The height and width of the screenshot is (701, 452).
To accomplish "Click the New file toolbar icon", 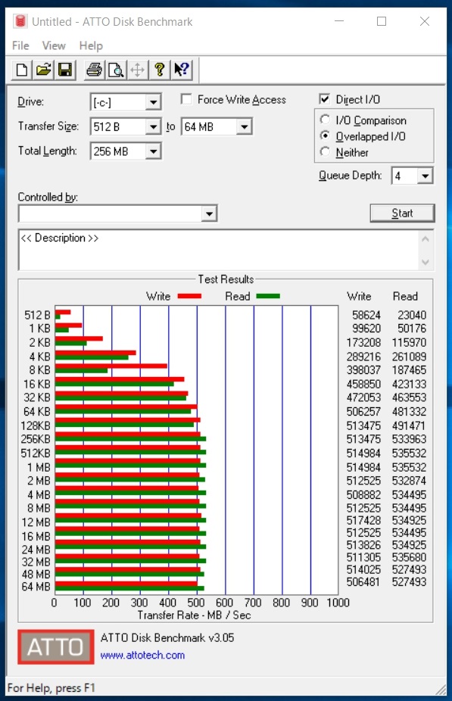I will [22, 70].
